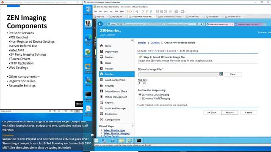Click the ZENworks Image File field
Screen dimensions: 271x152
coord(179,74)
